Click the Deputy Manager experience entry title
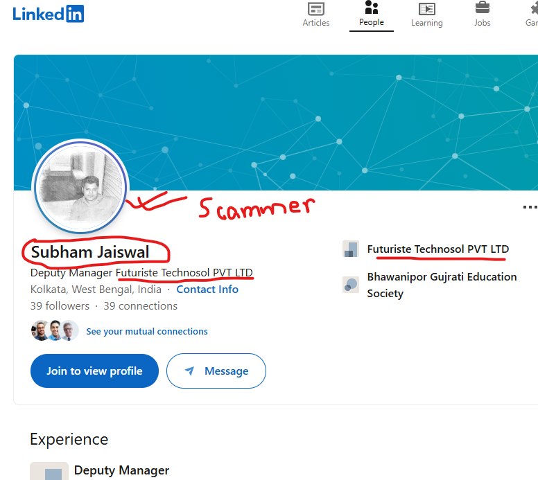The width and height of the screenshot is (538, 480). pos(121,470)
